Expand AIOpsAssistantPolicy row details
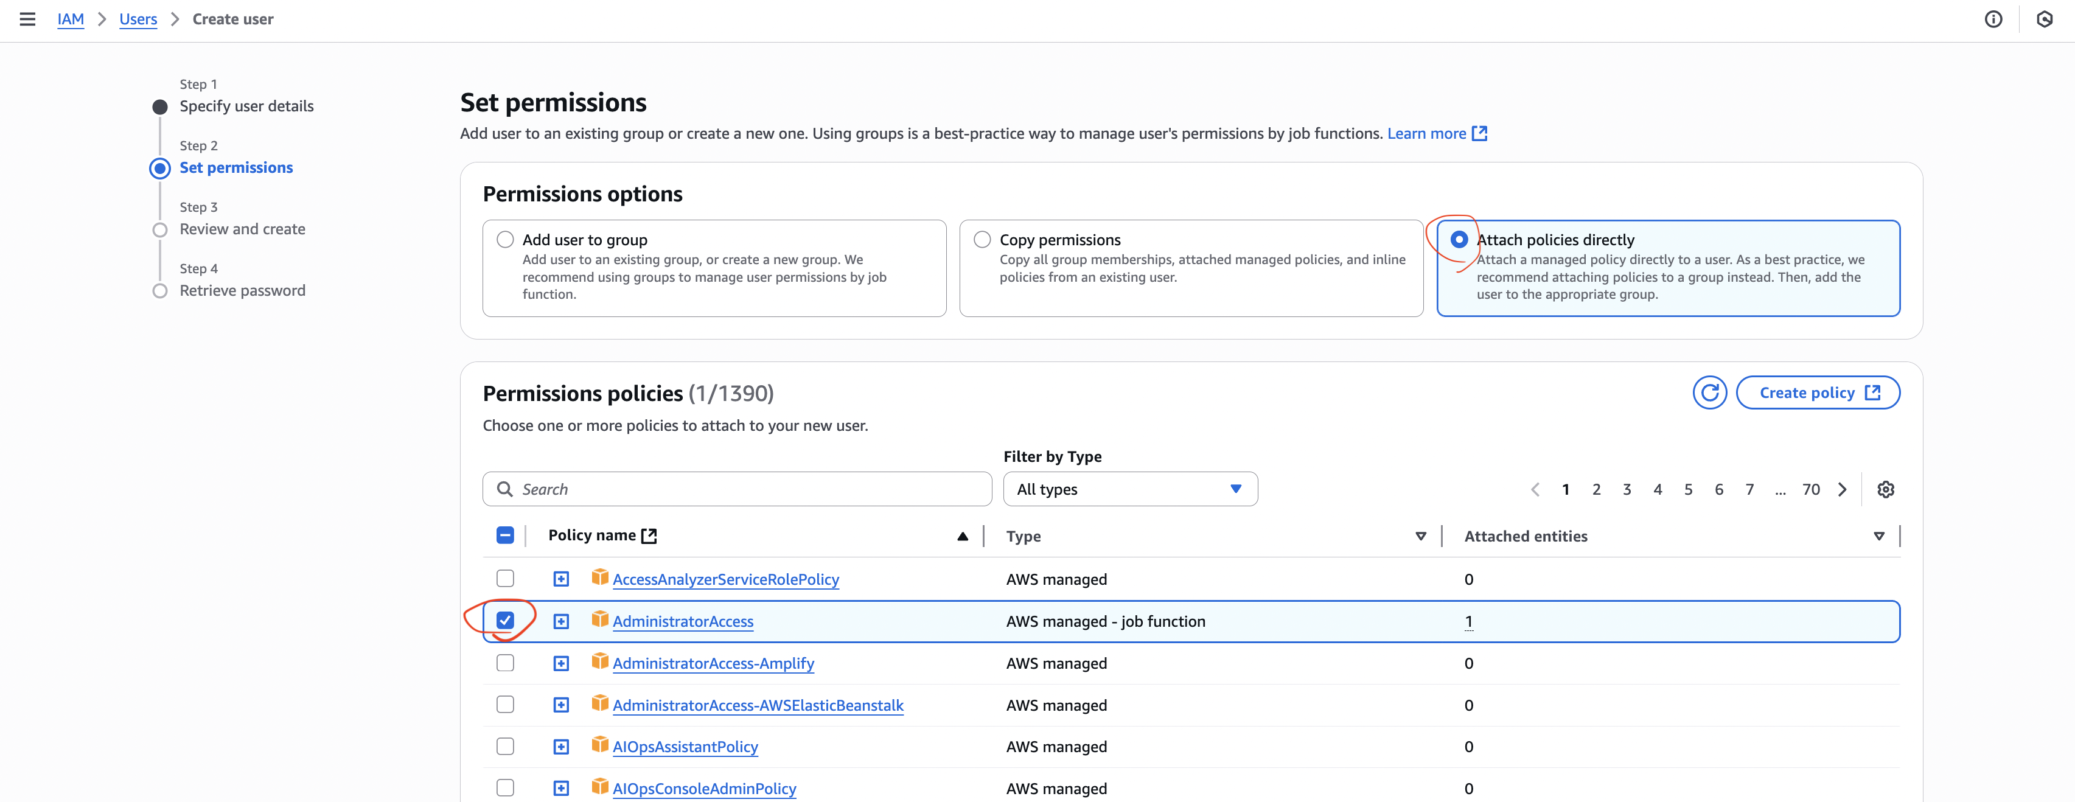This screenshot has height=802, width=2075. click(562, 747)
